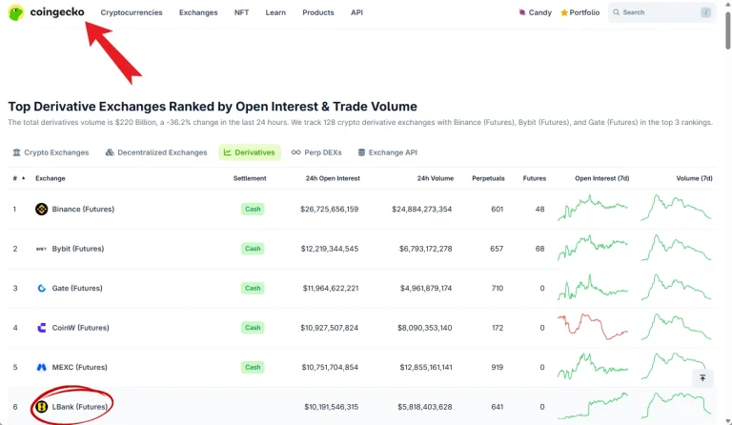Click Bybit 24h volume $6,793,172,278
Image resolution: width=732 pixels, height=425 pixels.
pos(425,249)
